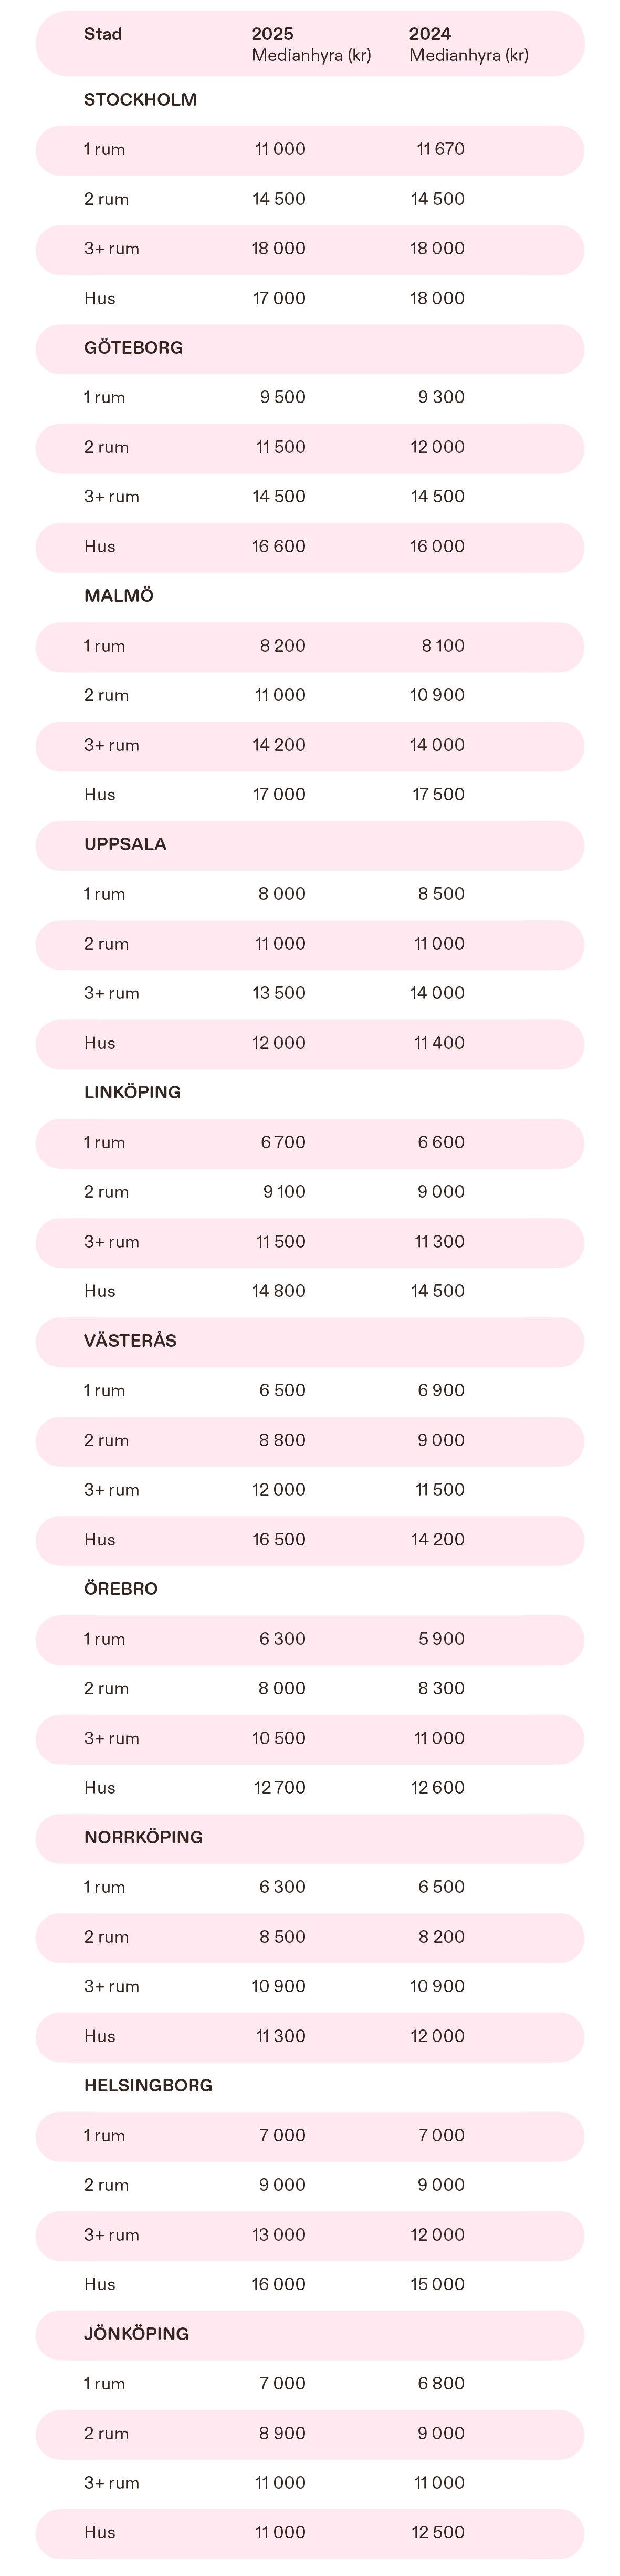Click the 2025 Medianhyra column header
This screenshot has height=2576, width=620.
point(310,44)
